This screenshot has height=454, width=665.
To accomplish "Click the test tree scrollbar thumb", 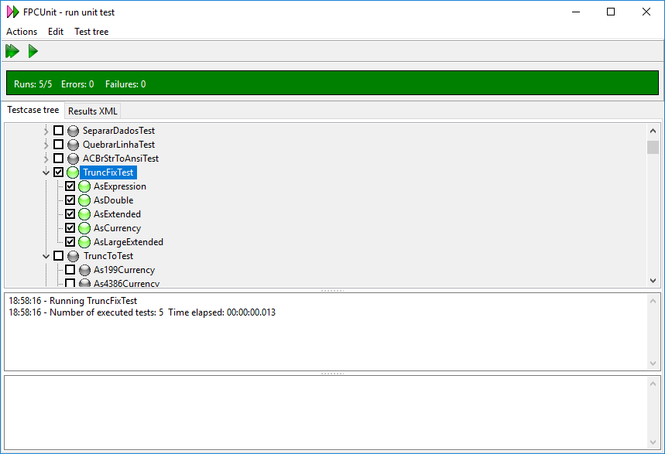I will 653,147.
